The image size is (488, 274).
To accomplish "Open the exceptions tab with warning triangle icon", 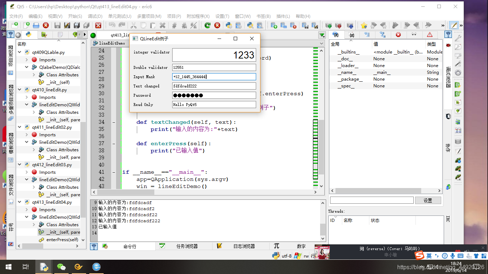I will tap(429, 35).
